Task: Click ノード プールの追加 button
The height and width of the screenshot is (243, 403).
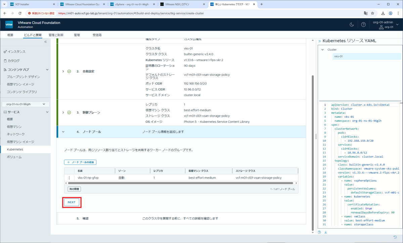Action: 80,162
